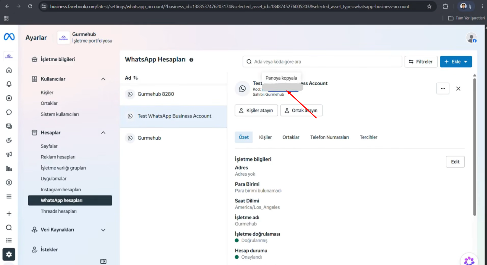
Task: Click the billing dollar icon in sidebar
Action: [9, 182]
